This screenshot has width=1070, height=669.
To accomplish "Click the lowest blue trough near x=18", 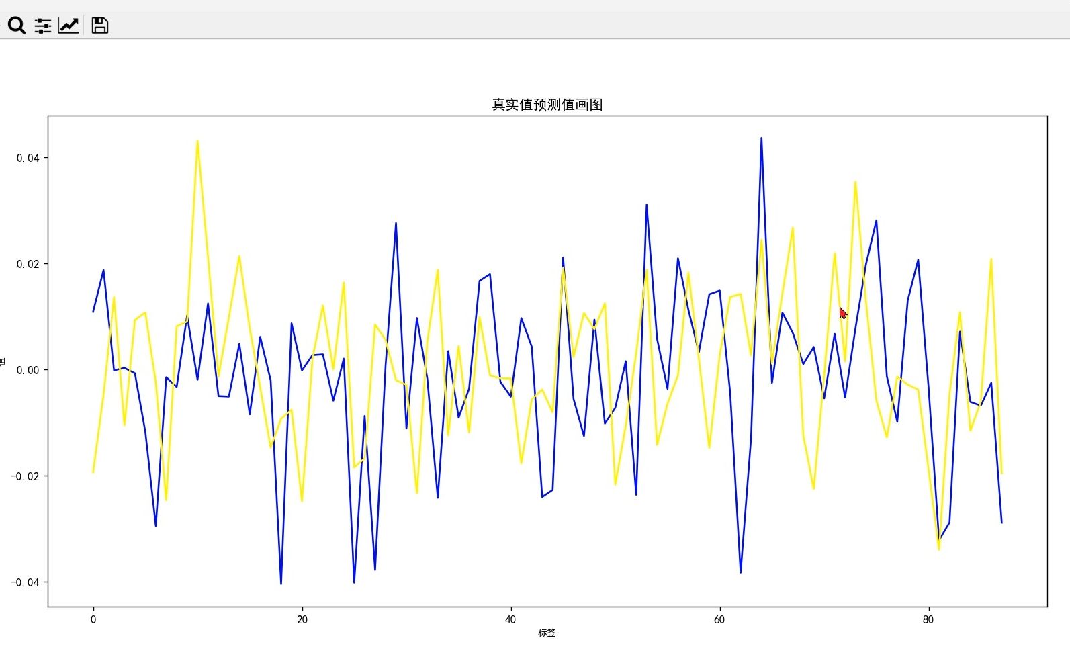I will point(281,584).
